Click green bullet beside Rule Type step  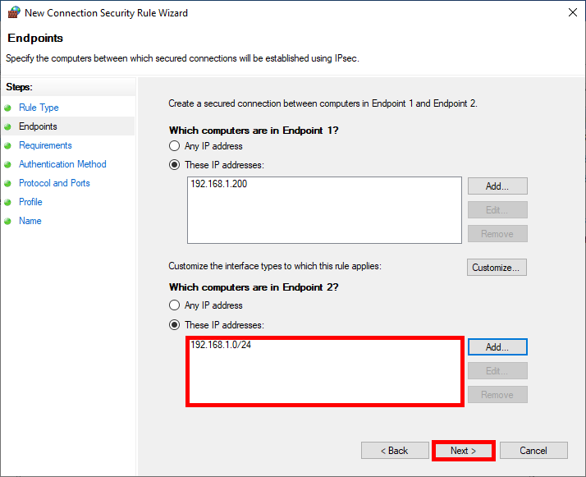(8, 108)
